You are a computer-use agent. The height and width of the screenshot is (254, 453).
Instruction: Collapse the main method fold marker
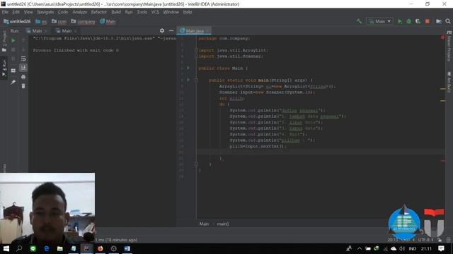click(196, 80)
